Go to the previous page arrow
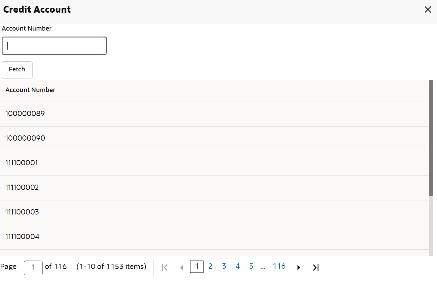The width and height of the screenshot is (437, 282). 182,268
